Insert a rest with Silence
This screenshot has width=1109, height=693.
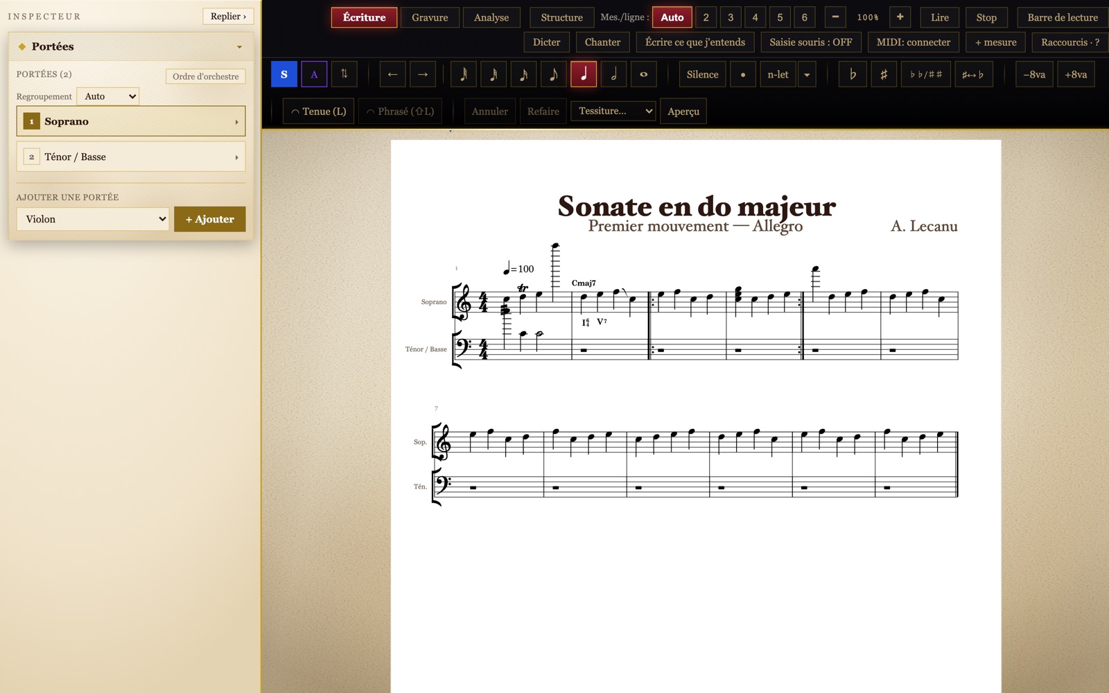(702, 74)
